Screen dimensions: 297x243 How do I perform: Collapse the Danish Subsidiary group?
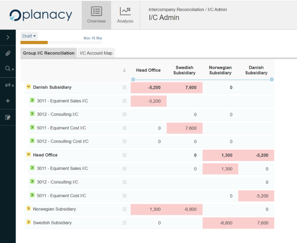pyautogui.click(x=28, y=87)
